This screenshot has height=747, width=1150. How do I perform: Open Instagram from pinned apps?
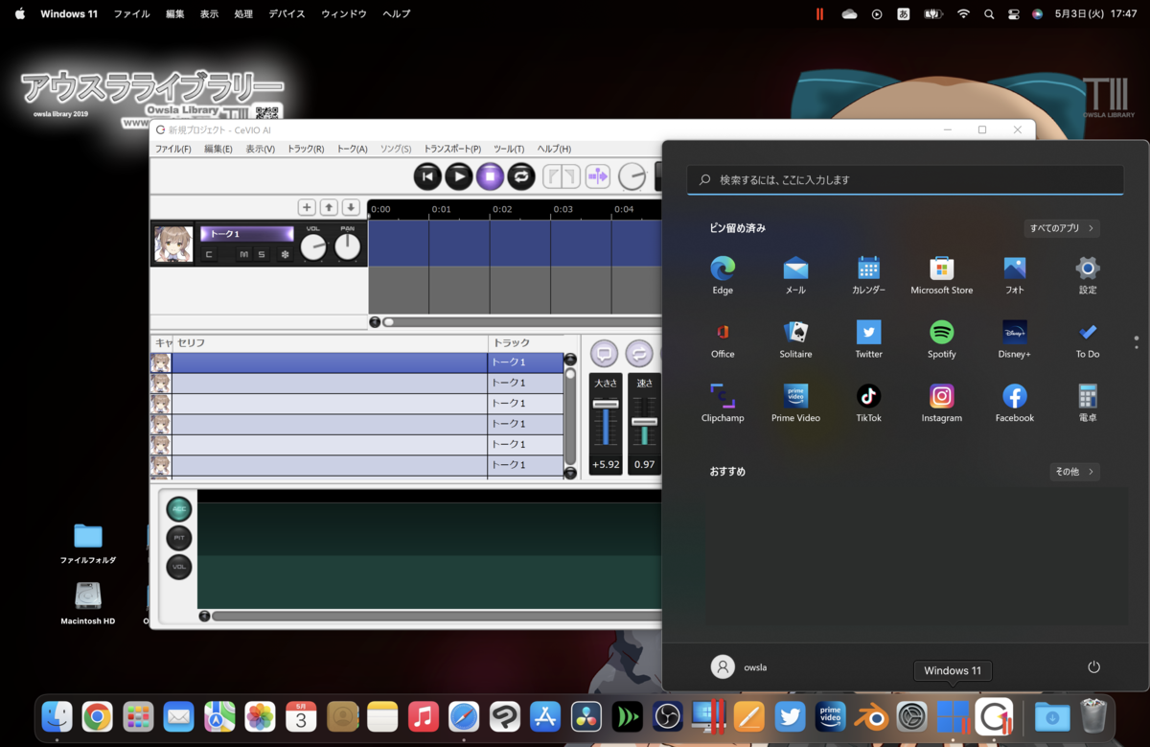[x=941, y=403]
